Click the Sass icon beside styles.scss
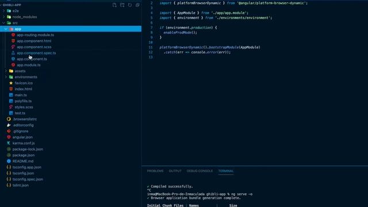Viewport: 368px width, 207px height. [x=11, y=107]
